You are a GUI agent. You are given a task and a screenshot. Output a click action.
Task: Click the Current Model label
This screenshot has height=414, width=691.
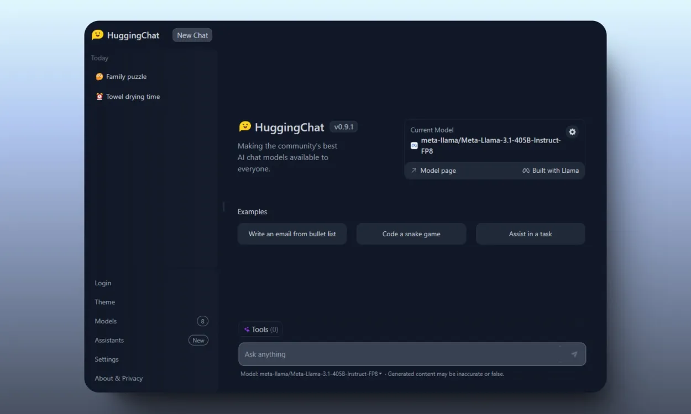(x=432, y=130)
